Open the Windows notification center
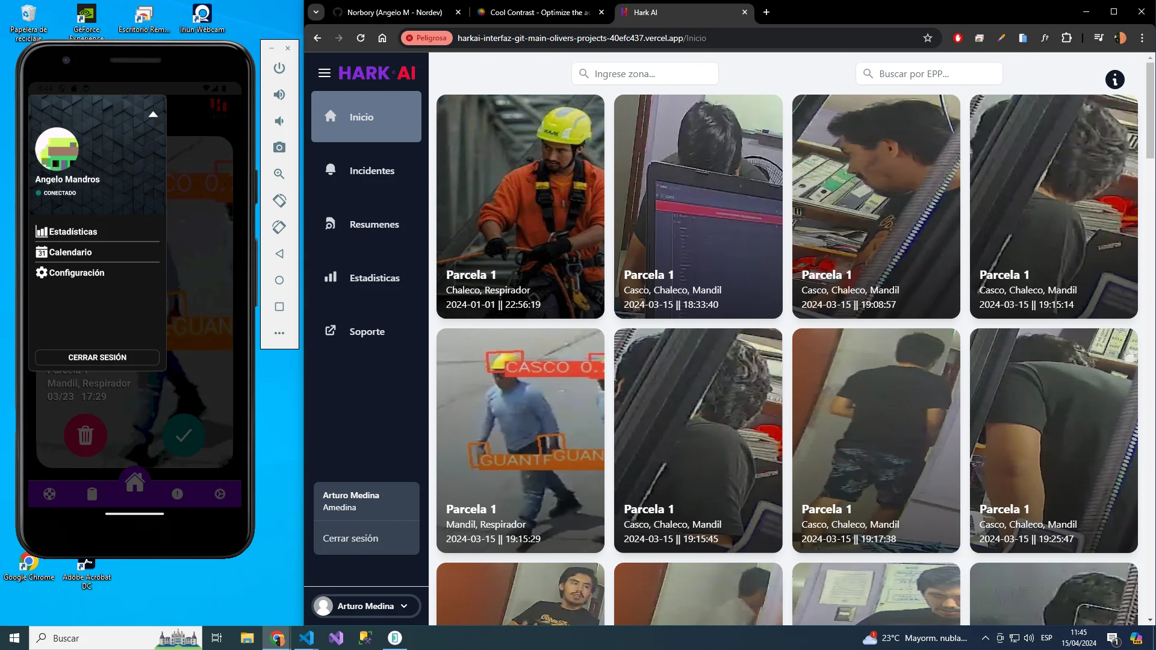This screenshot has height=650, width=1156. [1113, 638]
